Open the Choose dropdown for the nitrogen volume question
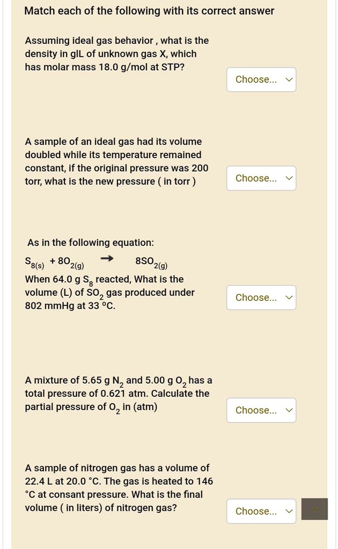The image size is (338, 549). (x=261, y=511)
